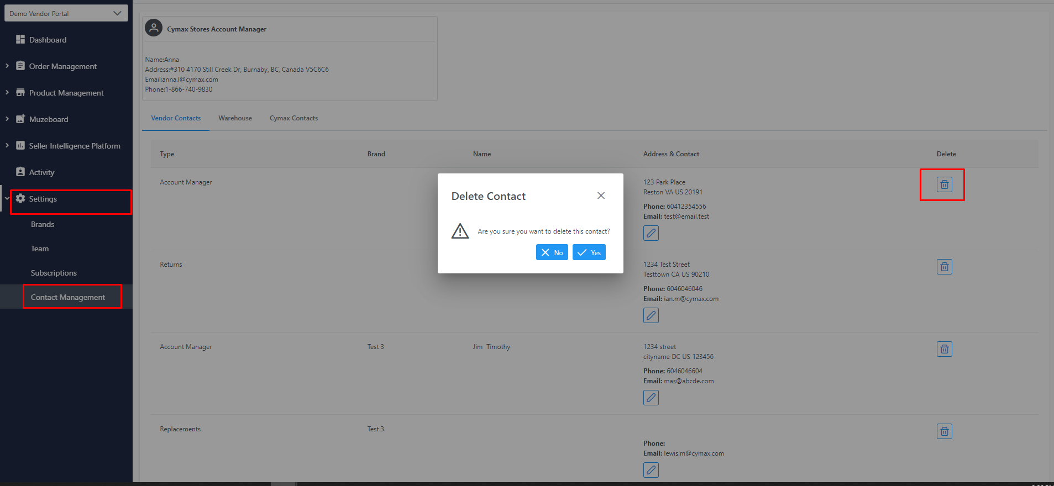Open Team under Settings
The width and height of the screenshot is (1054, 486).
[40, 249]
